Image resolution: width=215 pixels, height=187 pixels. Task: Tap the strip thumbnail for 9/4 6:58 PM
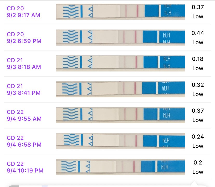(120, 141)
